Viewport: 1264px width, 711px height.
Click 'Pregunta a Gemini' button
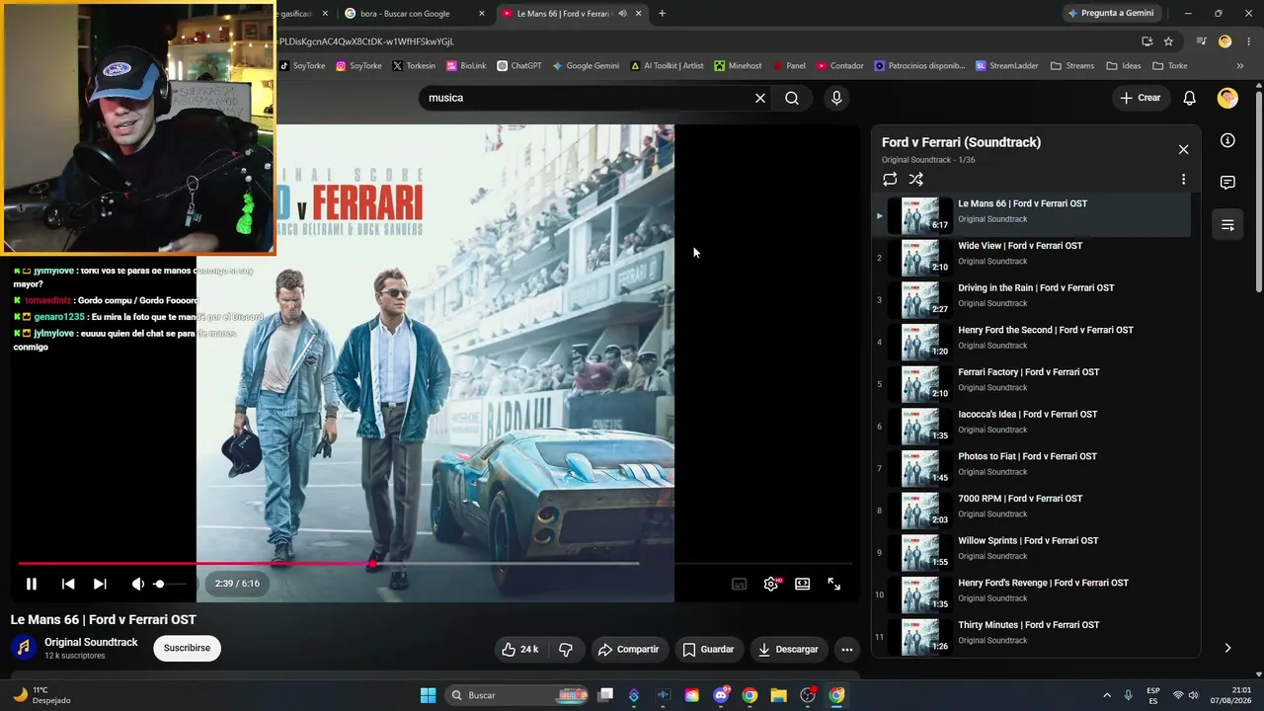click(x=1111, y=14)
